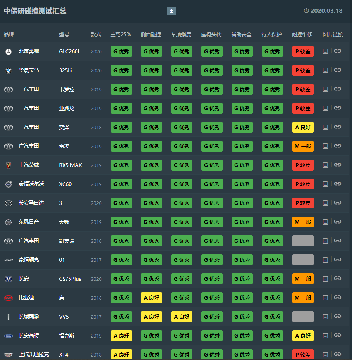This screenshot has height=360, width=352.
Task: Open link icon for 奕泽 row
Action: point(338,127)
